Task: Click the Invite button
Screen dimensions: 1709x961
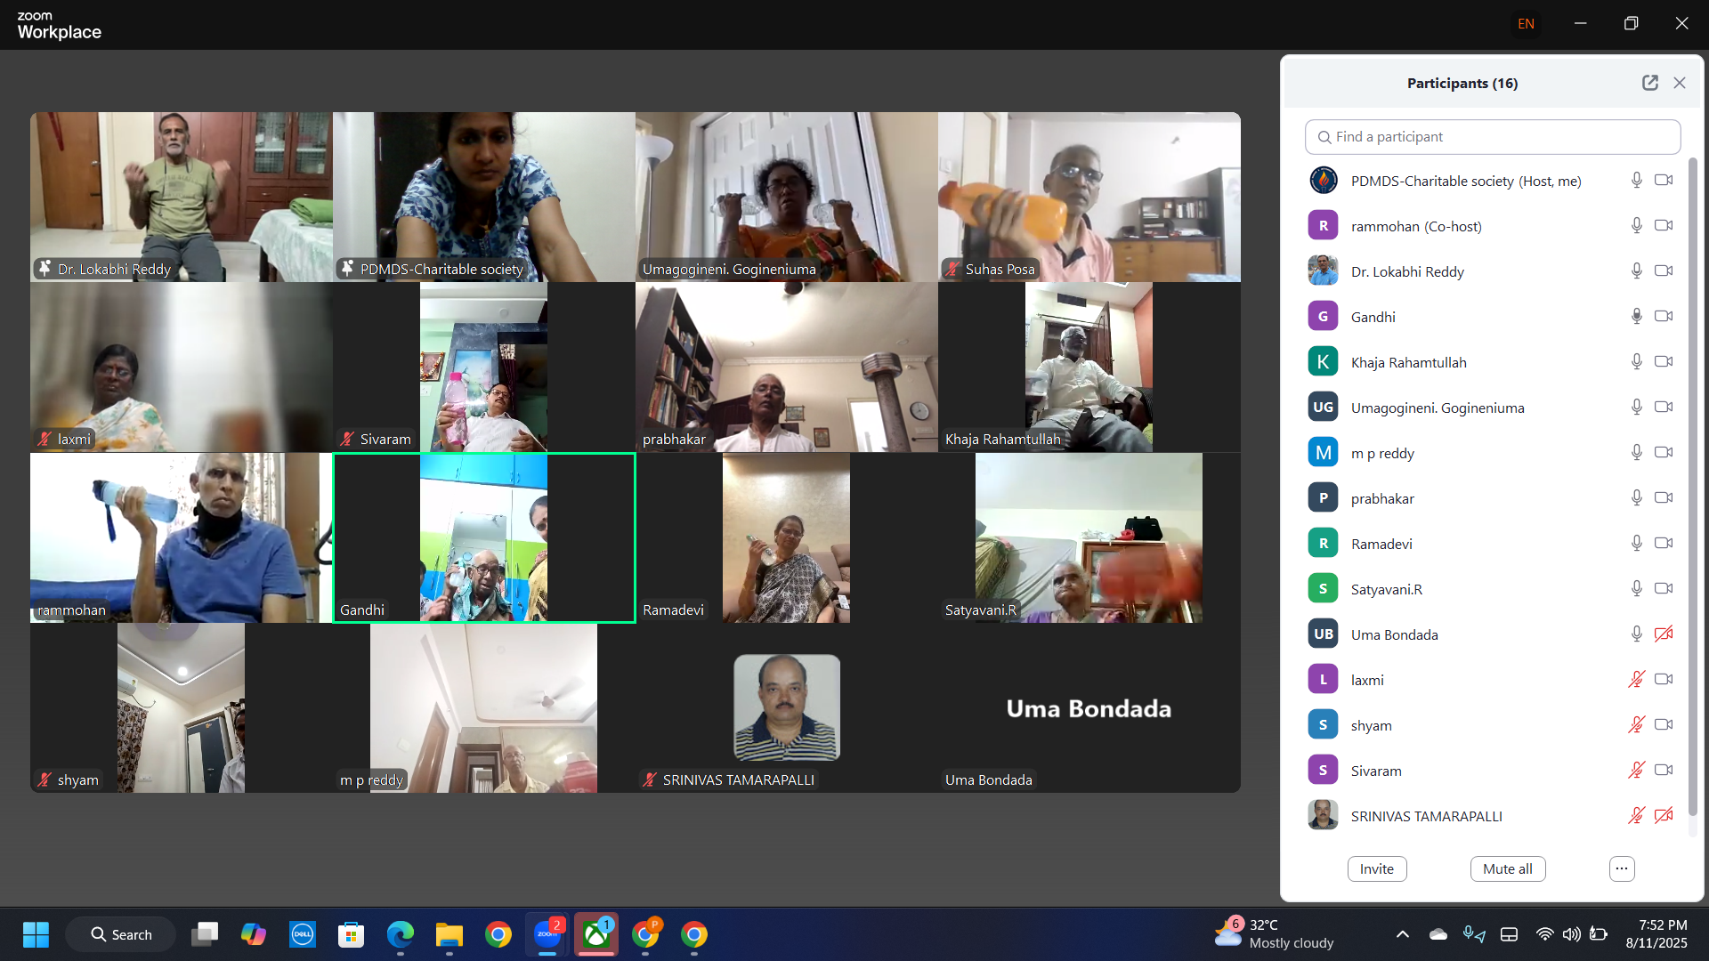Action: pyautogui.click(x=1377, y=869)
